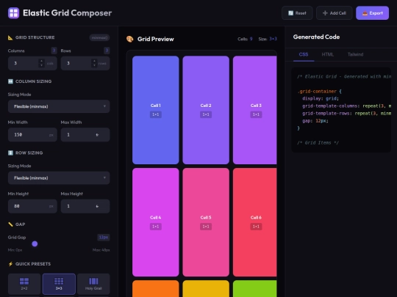Click the Quick Presets lightning icon
Screen dimensions: 397x297
(10, 264)
